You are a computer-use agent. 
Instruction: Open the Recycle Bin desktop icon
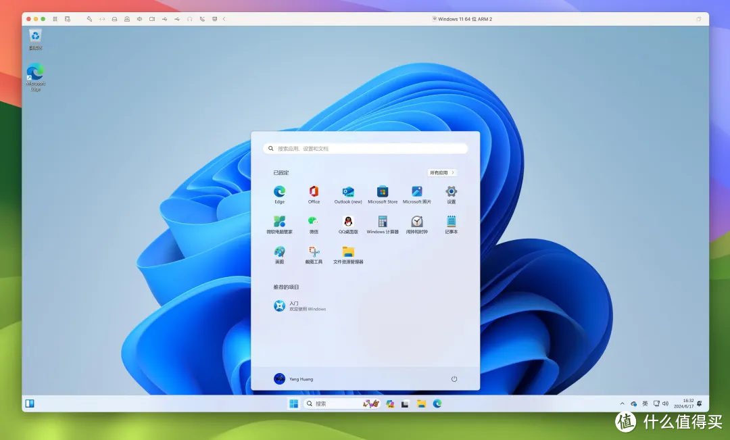coord(35,39)
